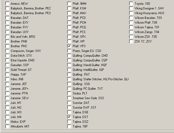Tick the Viking Designer 1 .SHV checkbox
This screenshot has height=133, width=174.
tap(131, 8)
